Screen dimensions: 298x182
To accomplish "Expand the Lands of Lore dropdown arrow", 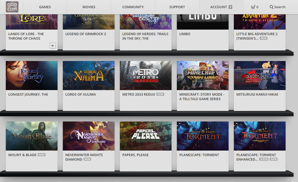I will click(x=53, y=45).
